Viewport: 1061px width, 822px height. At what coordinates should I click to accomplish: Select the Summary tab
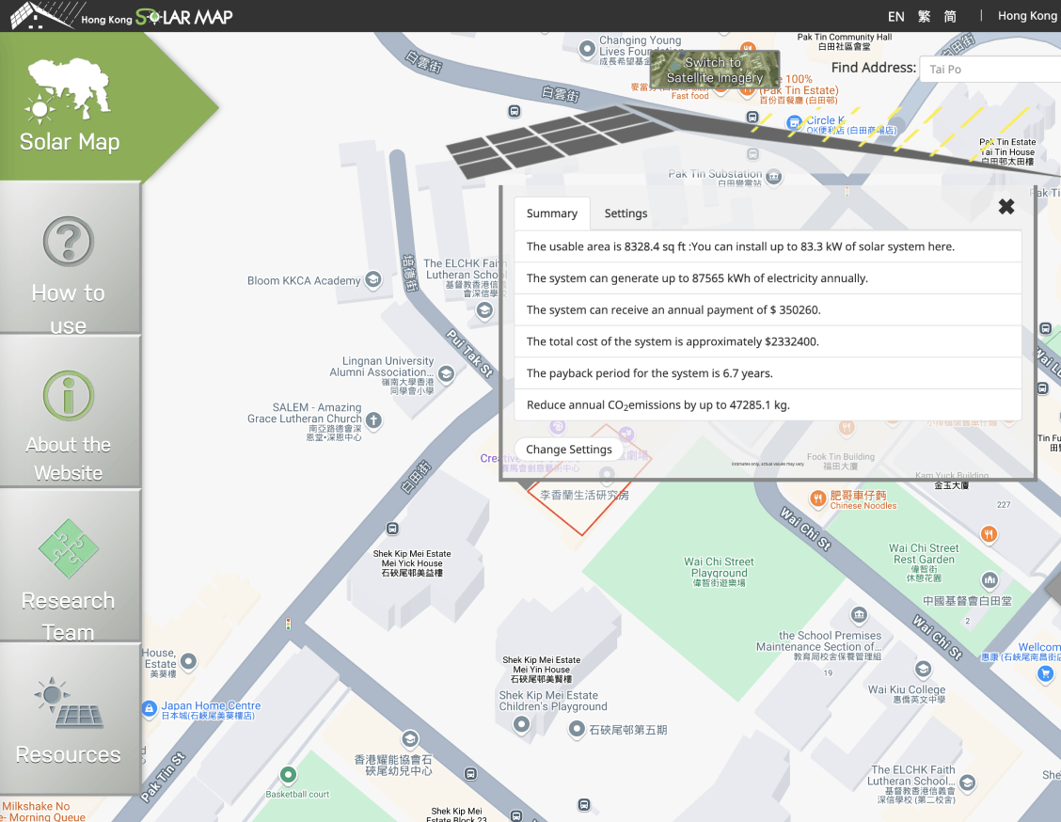click(x=552, y=213)
